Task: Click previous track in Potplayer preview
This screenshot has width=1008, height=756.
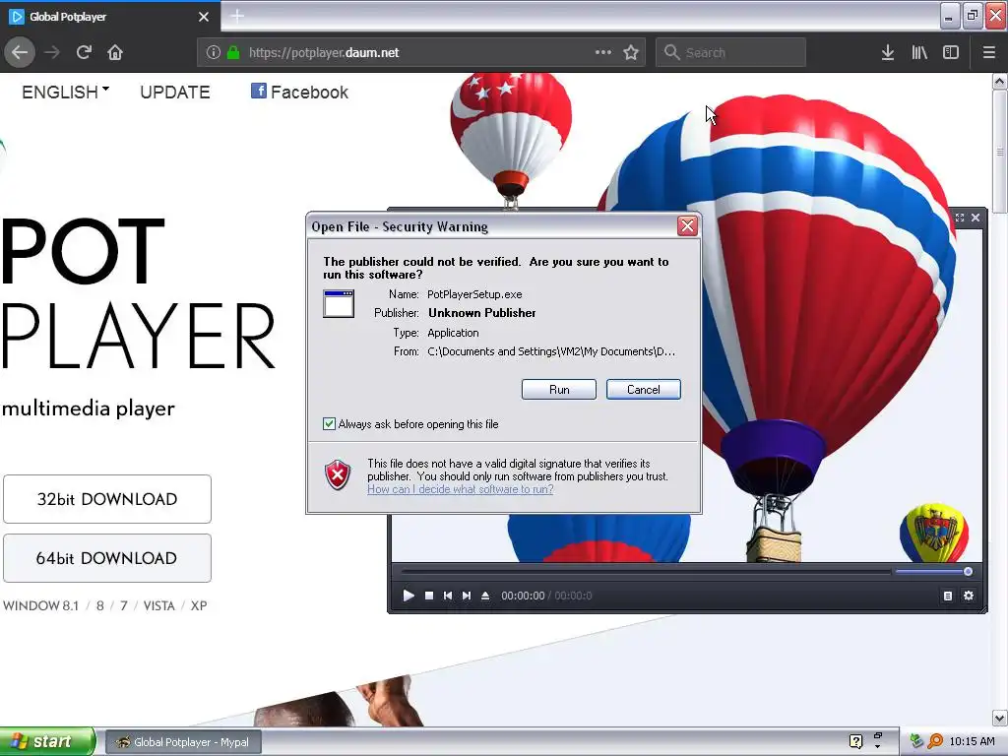Action: (448, 596)
